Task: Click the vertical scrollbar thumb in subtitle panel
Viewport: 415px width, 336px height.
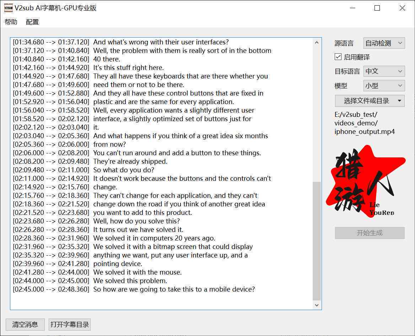Action: click(x=317, y=241)
